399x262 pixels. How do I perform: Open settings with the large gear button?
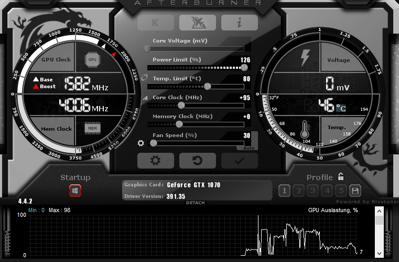click(x=156, y=161)
